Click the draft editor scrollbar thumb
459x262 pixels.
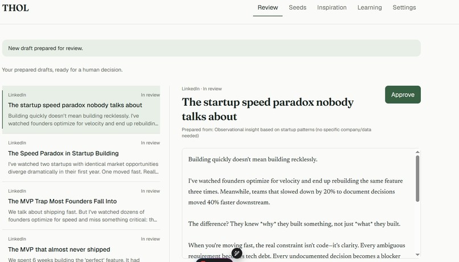(x=417, y=178)
